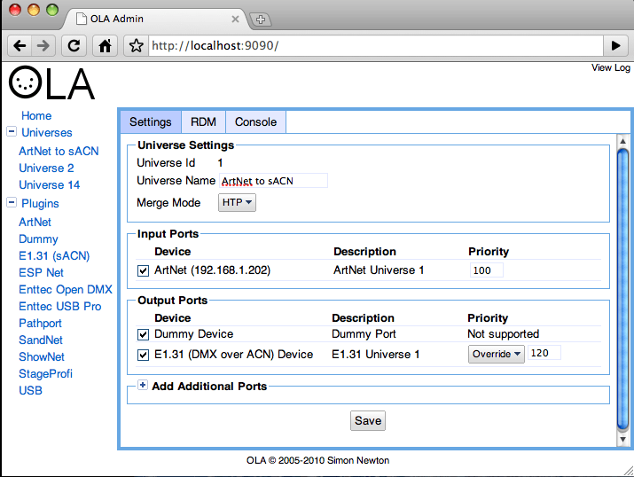Open the StageProfi plugin
Viewport: 634px width, 477px height.
pos(46,374)
